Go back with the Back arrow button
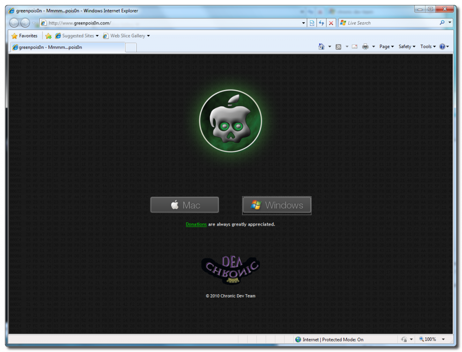462x352 pixels. coord(14,23)
